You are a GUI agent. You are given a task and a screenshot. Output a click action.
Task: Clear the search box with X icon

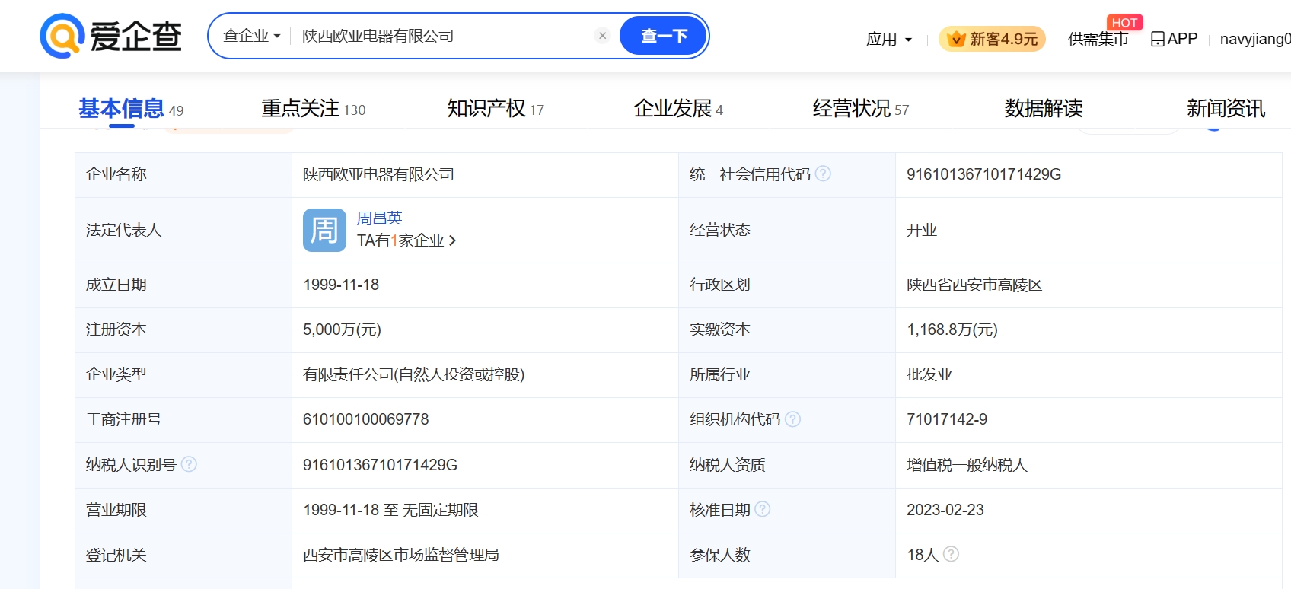tap(602, 36)
